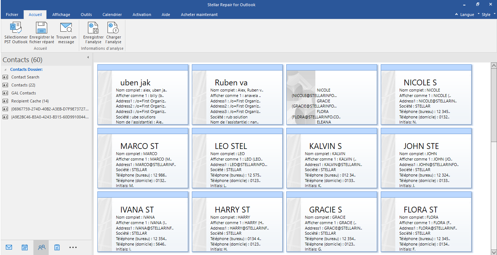Viewport: 497px width, 255px height.
Task: Collapse the Contacts Dossier tree
Action: (5, 69)
